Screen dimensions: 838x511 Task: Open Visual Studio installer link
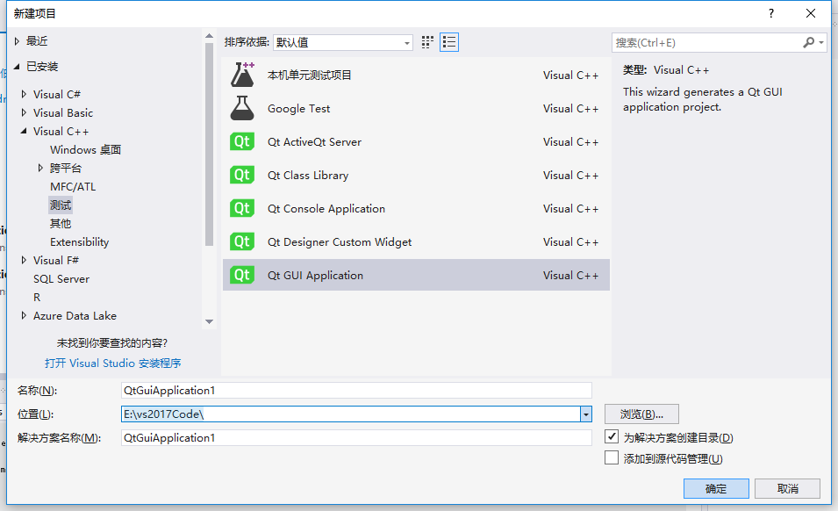[x=113, y=363]
